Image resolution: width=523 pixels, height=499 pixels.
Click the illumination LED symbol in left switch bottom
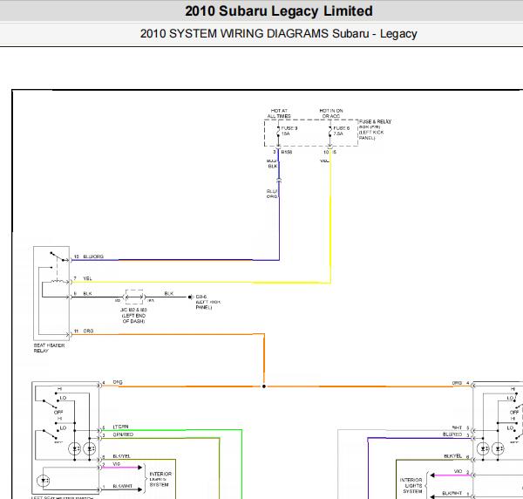click(44, 481)
